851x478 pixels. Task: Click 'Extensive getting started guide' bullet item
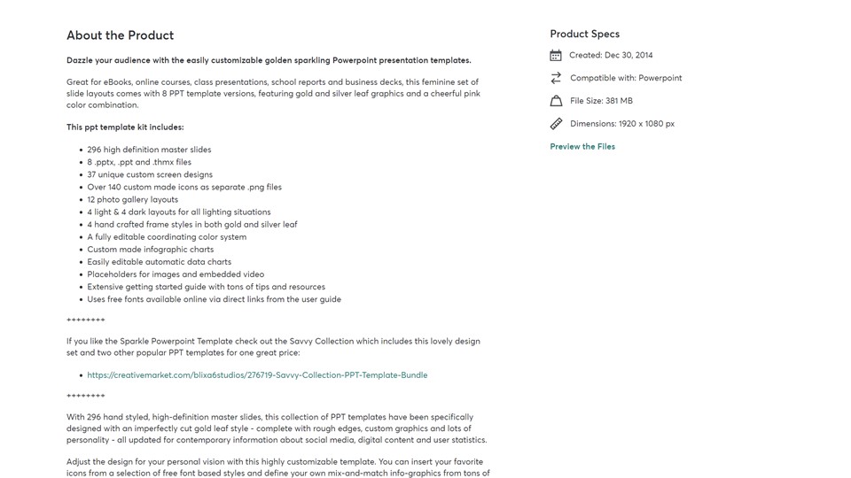point(206,287)
